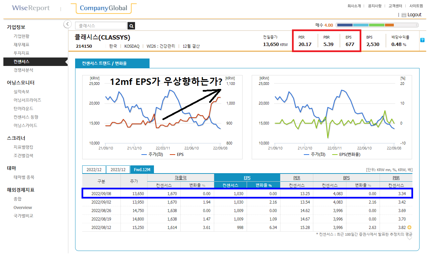Click the 매출액 column header link
This screenshot has width=429, height=254.
coord(181,178)
